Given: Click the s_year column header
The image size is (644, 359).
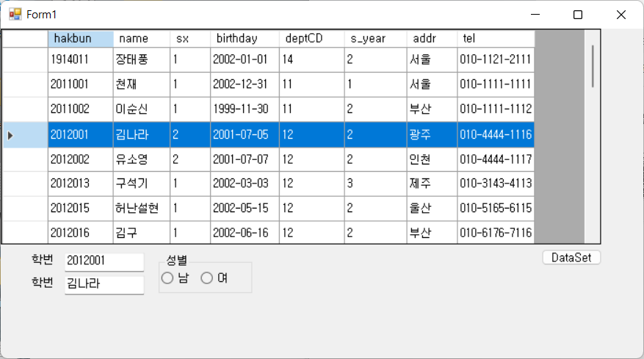Looking at the screenshot, I should [x=375, y=39].
